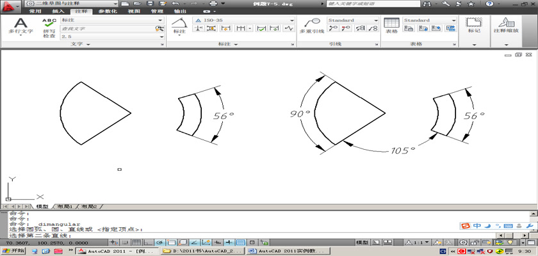The width and height of the screenshot is (538, 256).
Task: Click the add leader icon in leaders panel
Action: pos(333,29)
